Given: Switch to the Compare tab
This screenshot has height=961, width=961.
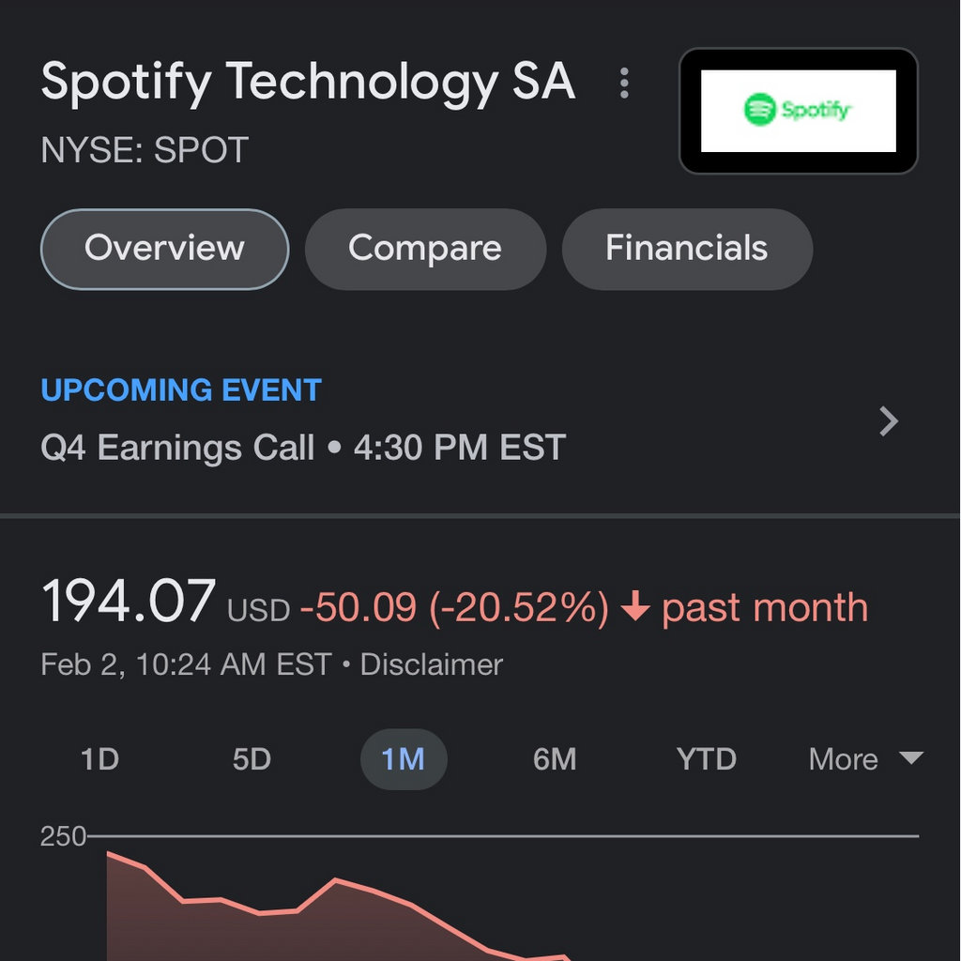Looking at the screenshot, I should pos(425,249).
